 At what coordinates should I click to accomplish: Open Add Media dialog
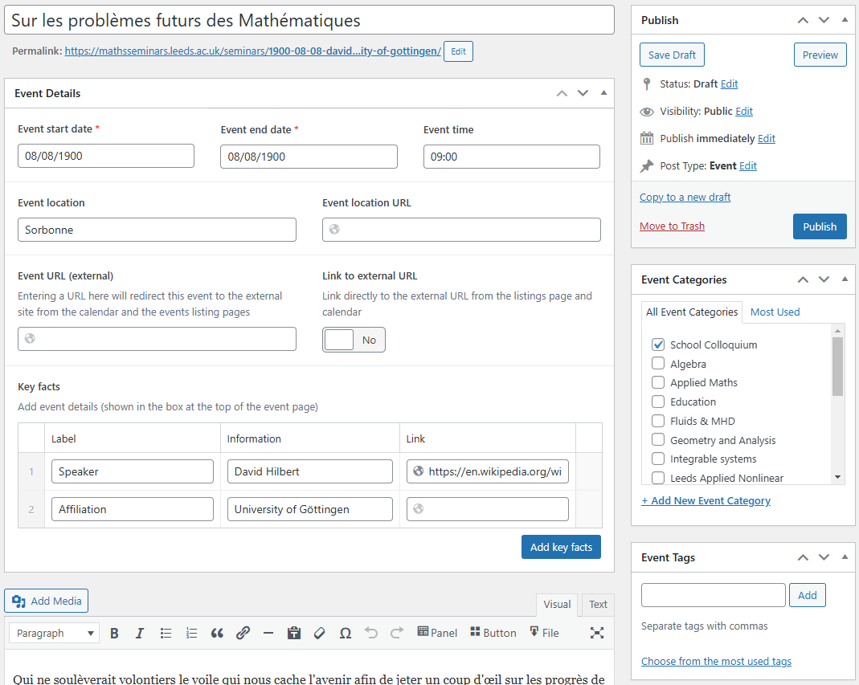pyautogui.click(x=47, y=601)
